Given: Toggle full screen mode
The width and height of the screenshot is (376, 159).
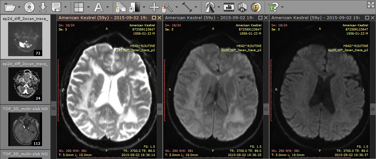Looking at the screenshot, I should [370, 4].
